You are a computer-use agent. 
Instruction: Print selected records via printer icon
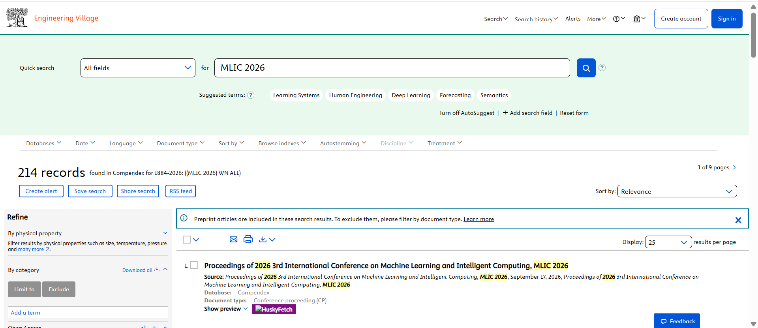point(248,240)
